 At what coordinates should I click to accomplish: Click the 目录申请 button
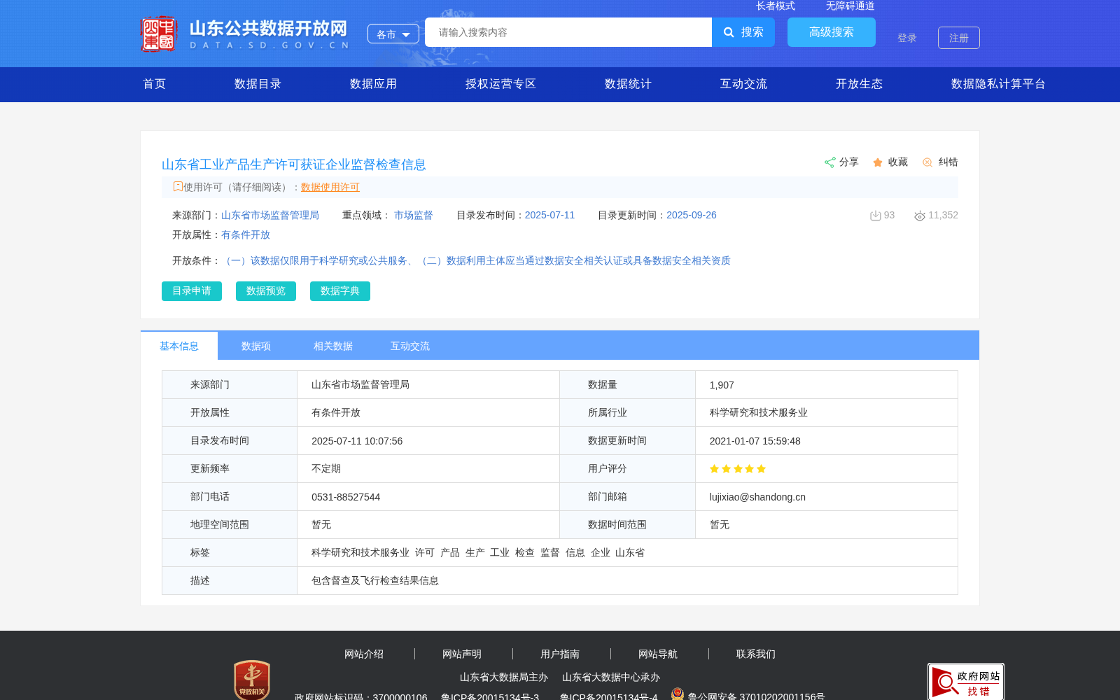point(192,291)
